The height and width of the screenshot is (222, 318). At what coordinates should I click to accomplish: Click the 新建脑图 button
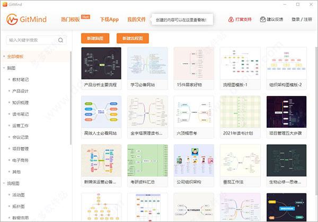tap(96, 39)
